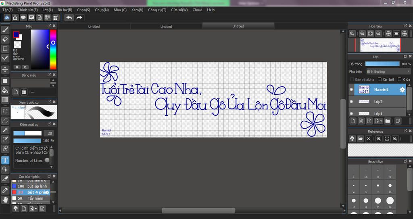
Task: Open the Help menu
Action: click(211, 10)
